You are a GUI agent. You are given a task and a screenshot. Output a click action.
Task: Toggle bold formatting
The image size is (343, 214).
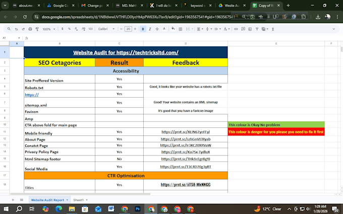click(143, 29)
